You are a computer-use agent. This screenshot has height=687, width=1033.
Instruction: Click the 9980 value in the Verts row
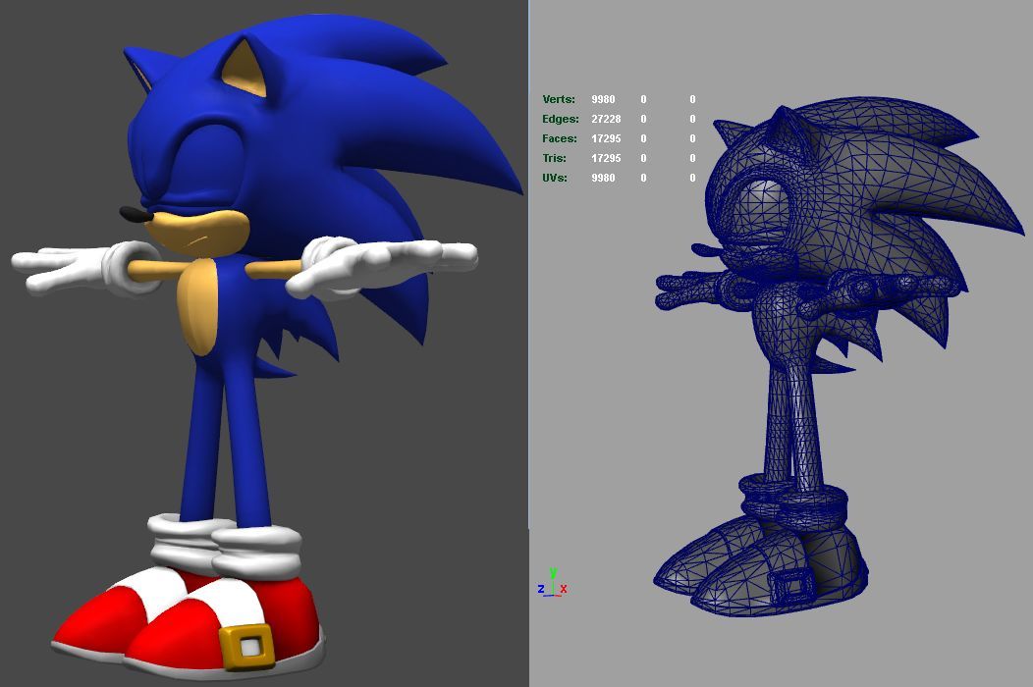603,99
